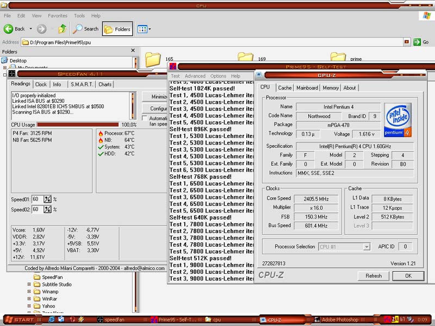Switch to the Mainboard tab in CPU-Z
Screen dimensions: 435x326
point(307,87)
